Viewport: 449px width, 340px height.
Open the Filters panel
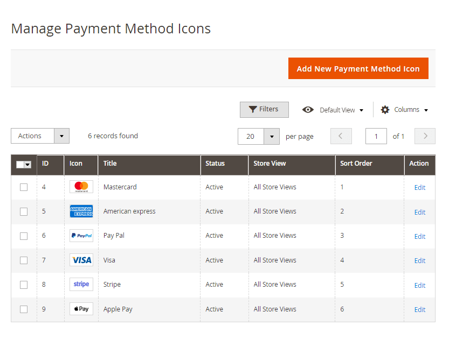pos(264,109)
